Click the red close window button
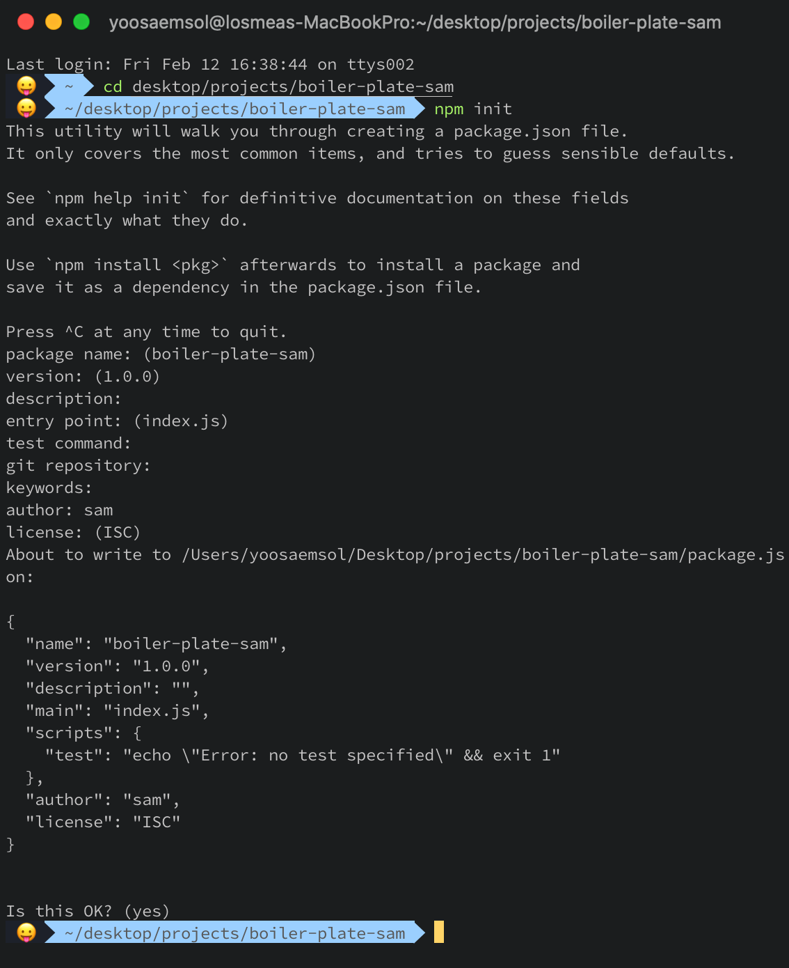789x968 pixels. click(26, 22)
